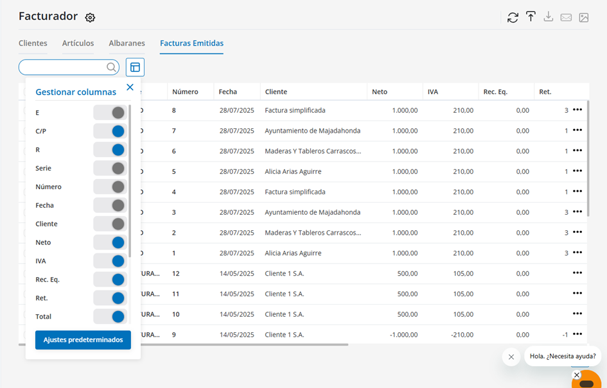The width and height of the screenshot is (607, 388).
Task: Click the horizontal scrollbar below the table
Action: [x=244, y=345]
